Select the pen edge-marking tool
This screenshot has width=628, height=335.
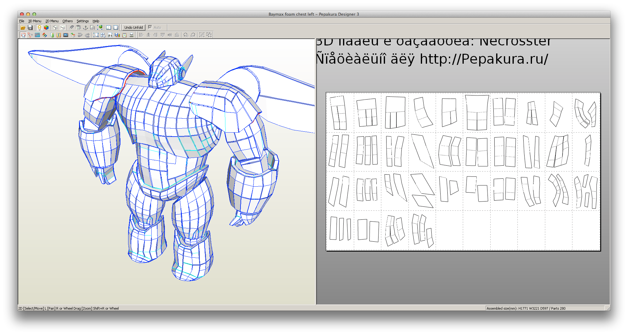click(x=71, y=28)
